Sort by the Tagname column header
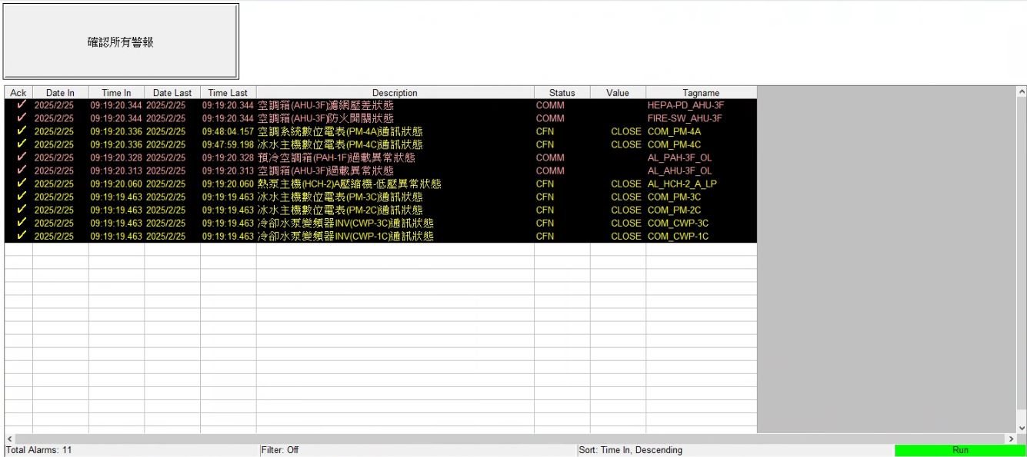This screenshot has height=457, width=1027. pos(701,93)
